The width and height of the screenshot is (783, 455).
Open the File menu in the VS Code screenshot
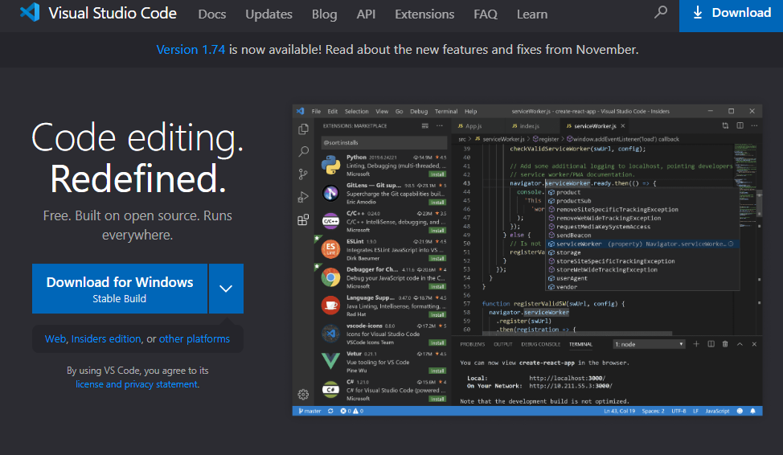pos(316,112)
